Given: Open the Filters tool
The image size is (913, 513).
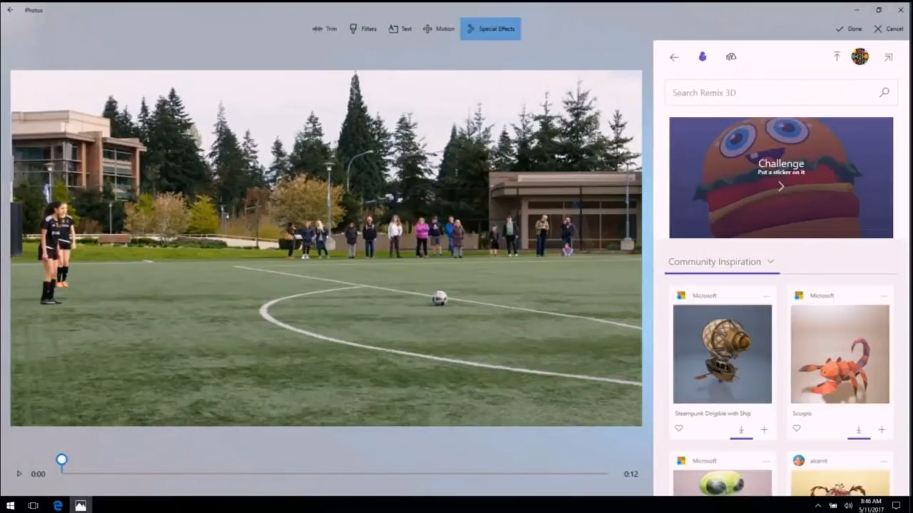Looking at the screenshot, I should pyautogui.click(x=363, y=29).
